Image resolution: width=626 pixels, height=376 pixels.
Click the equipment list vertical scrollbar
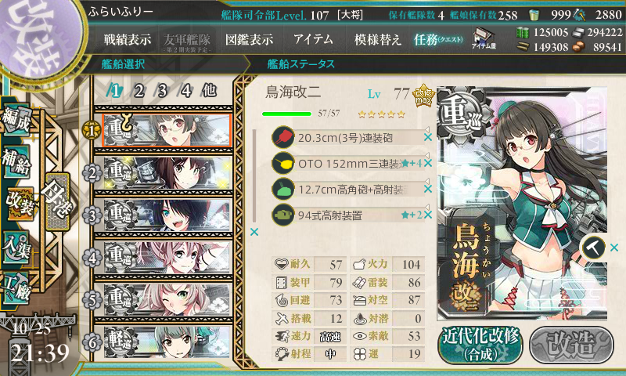(254, 175)
